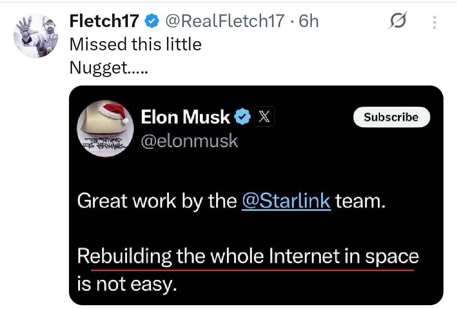
Task: Click the "Great work by the" text
Action: (157, 201)
